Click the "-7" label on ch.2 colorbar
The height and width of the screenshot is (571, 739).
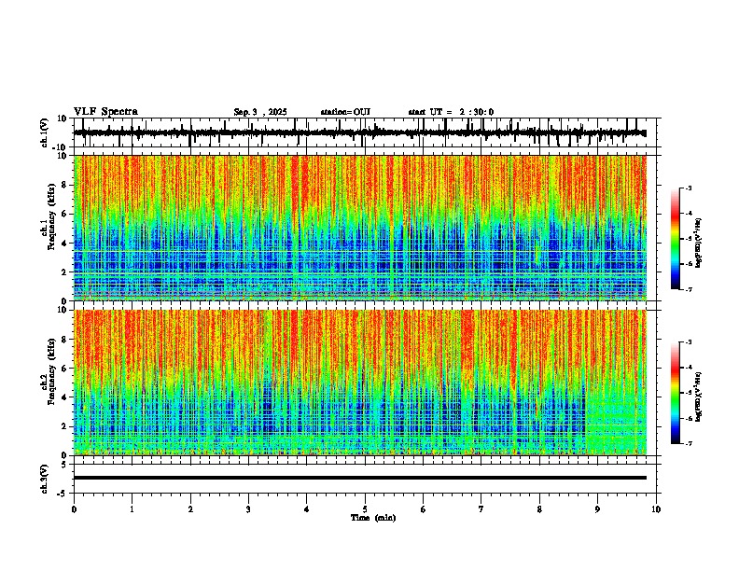click(689, 443)
